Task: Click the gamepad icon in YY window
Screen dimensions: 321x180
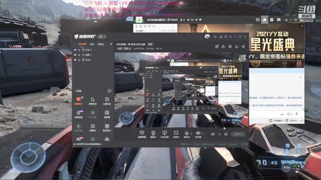Action: pos(278,20)
